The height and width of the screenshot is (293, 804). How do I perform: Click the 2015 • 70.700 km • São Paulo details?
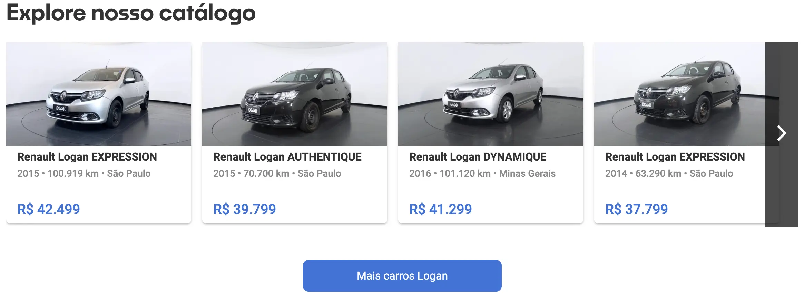(277, 173)
